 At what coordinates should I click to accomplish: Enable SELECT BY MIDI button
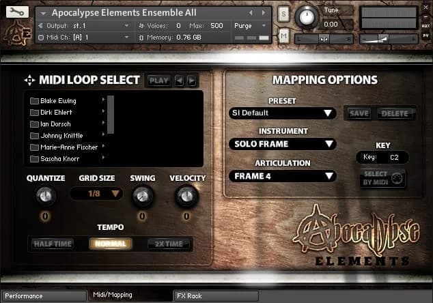tap(382, 178)
